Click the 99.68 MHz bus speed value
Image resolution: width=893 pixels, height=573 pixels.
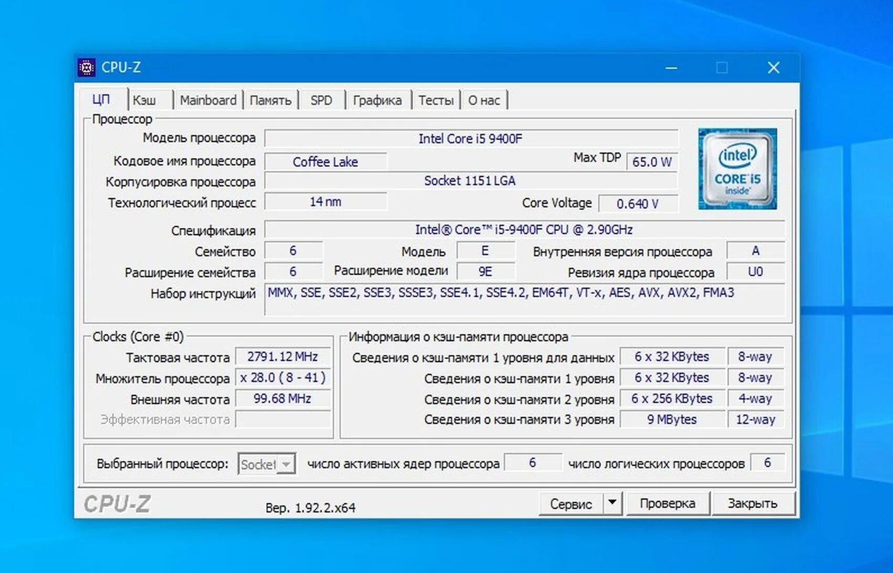[283, 399]
